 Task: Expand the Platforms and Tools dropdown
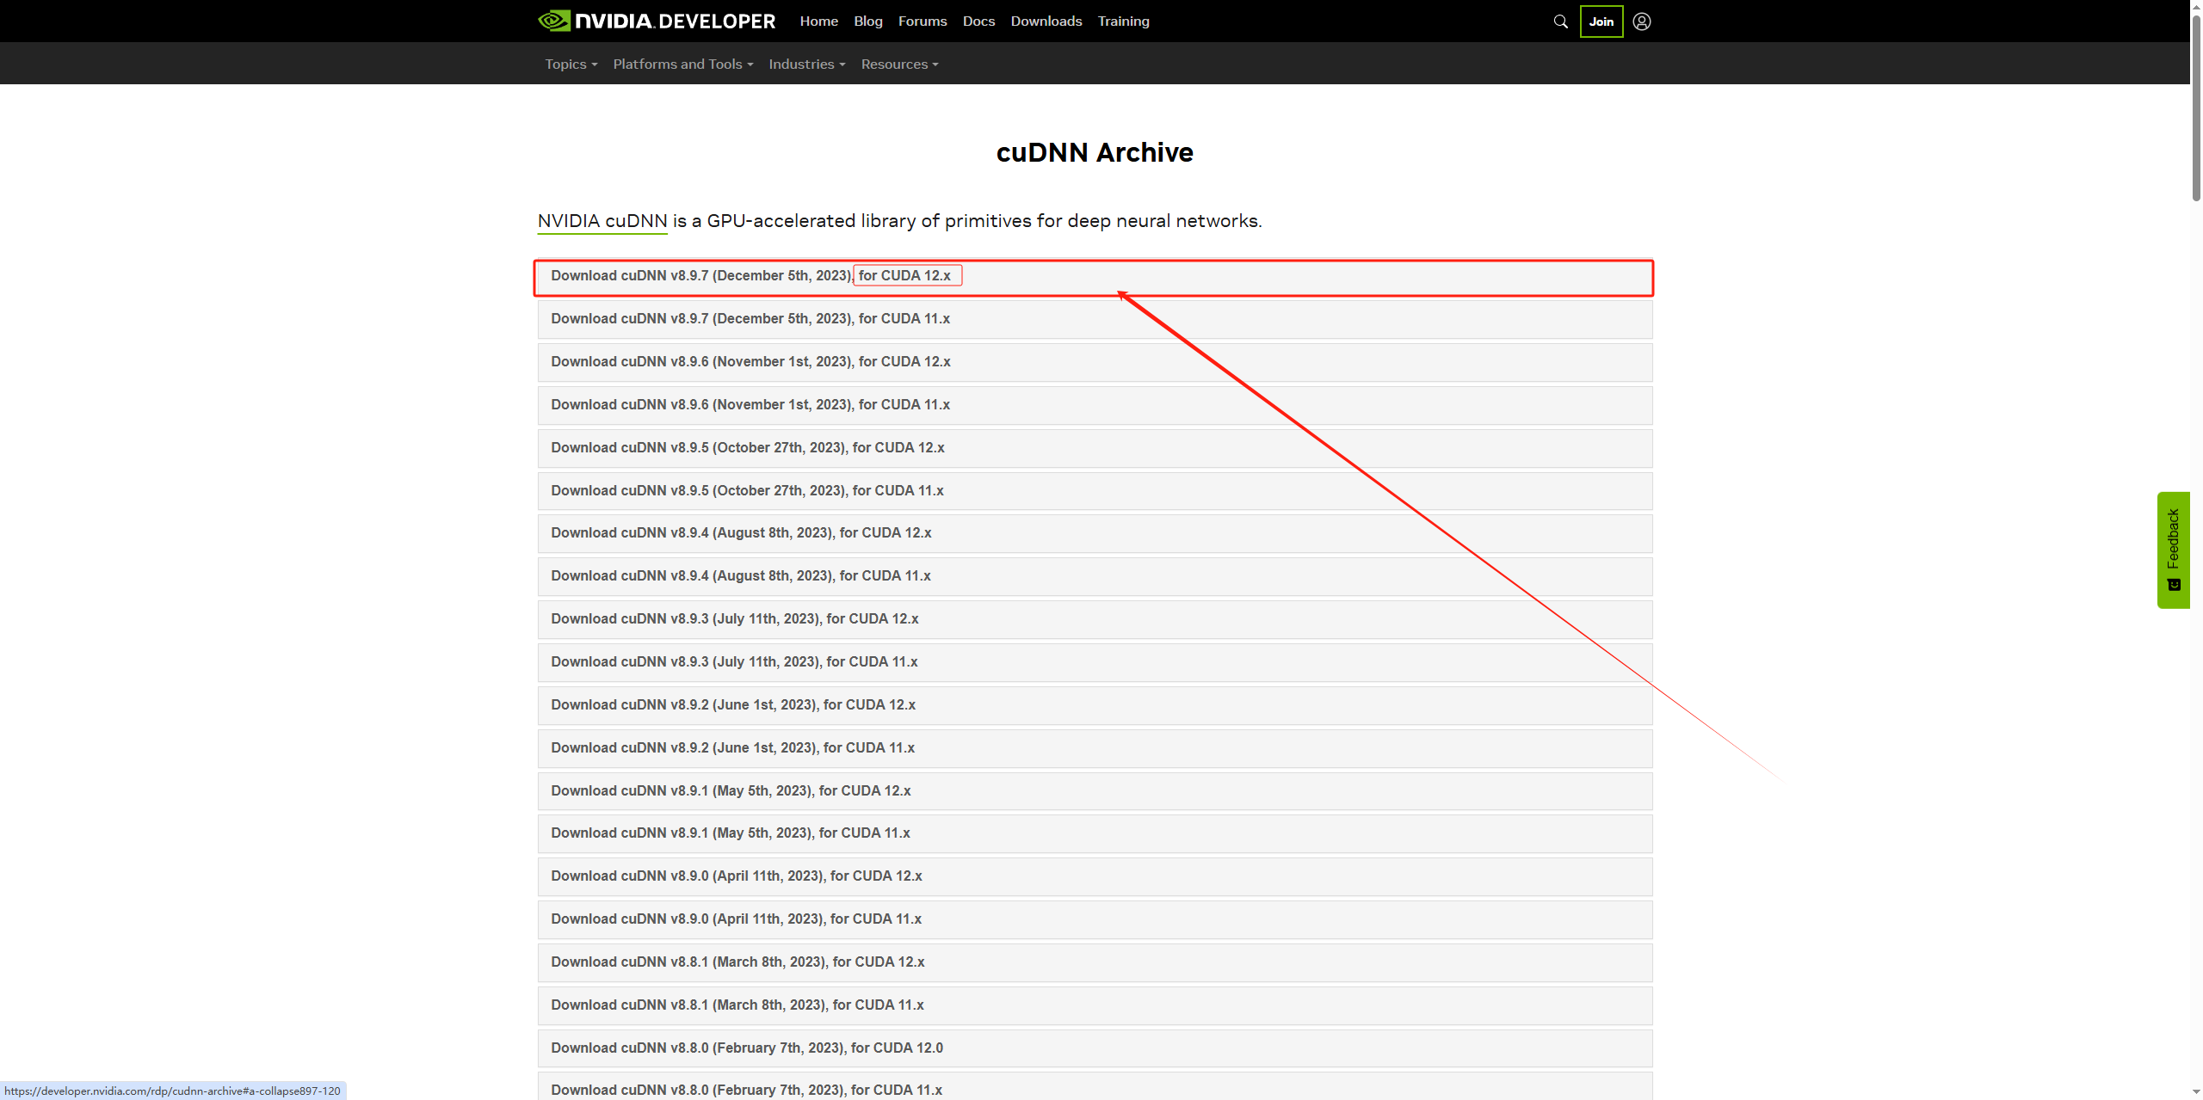(x=683, y=64)
